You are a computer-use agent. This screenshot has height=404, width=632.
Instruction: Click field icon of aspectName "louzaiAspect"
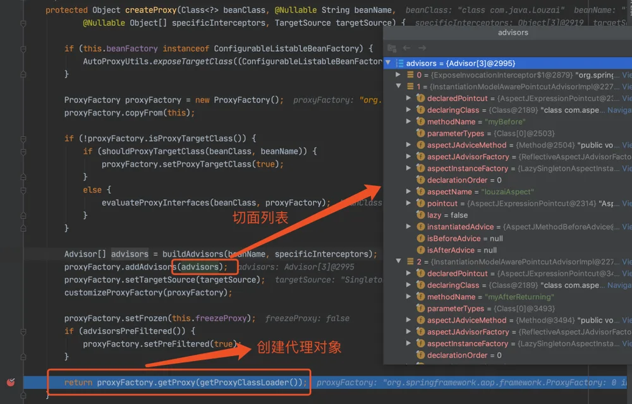(420, 191)
